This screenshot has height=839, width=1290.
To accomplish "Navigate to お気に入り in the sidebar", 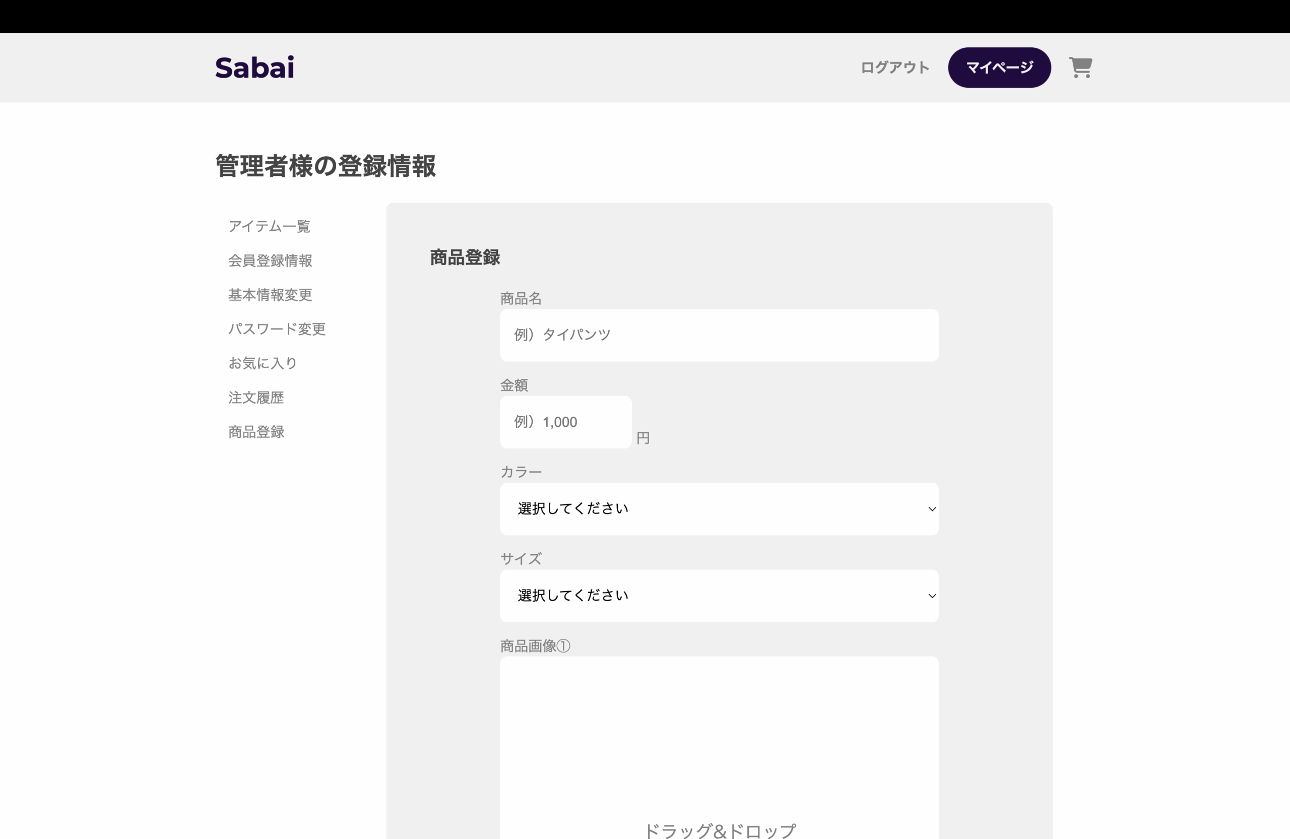I will (x=263, y=363).
